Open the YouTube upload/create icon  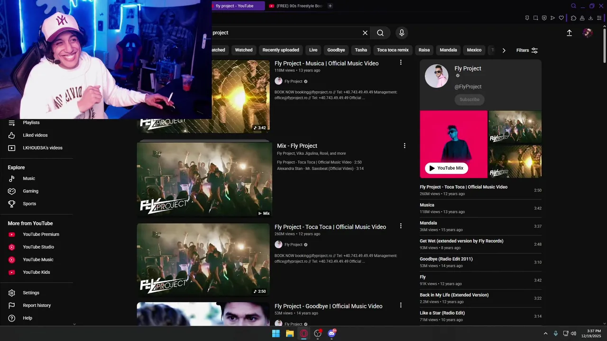569,33
